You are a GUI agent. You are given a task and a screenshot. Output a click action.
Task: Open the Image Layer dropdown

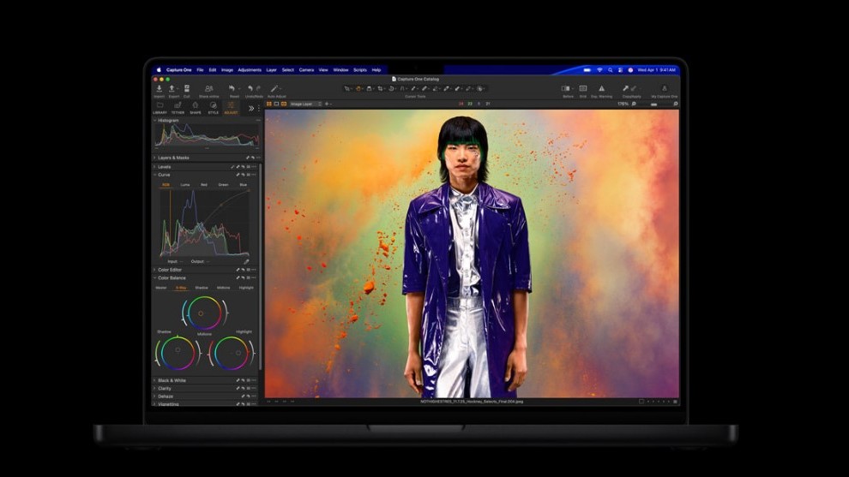[306, 104]
